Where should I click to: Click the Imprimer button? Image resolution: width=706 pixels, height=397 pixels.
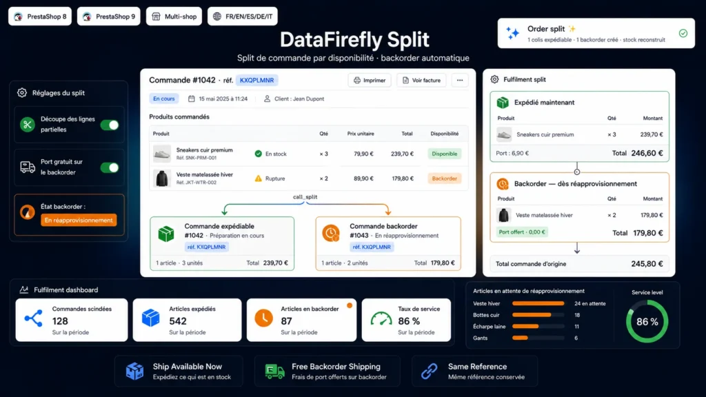(x=370, y=80)
